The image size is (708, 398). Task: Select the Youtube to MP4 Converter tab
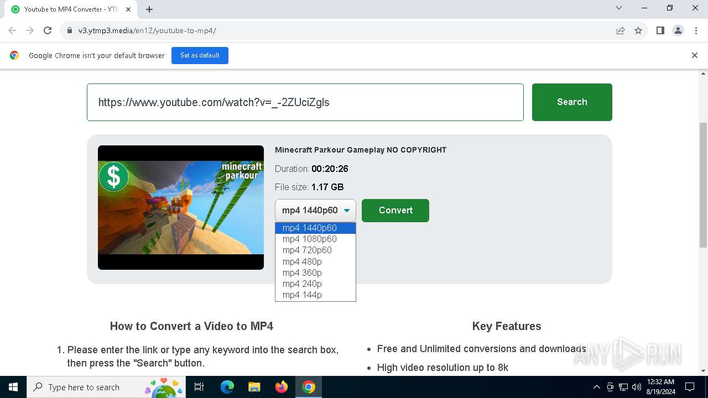(70, 9)
